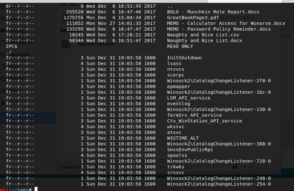Click the Connect button
This screenshot has height=191, width=294.
(x=265, y=167)
